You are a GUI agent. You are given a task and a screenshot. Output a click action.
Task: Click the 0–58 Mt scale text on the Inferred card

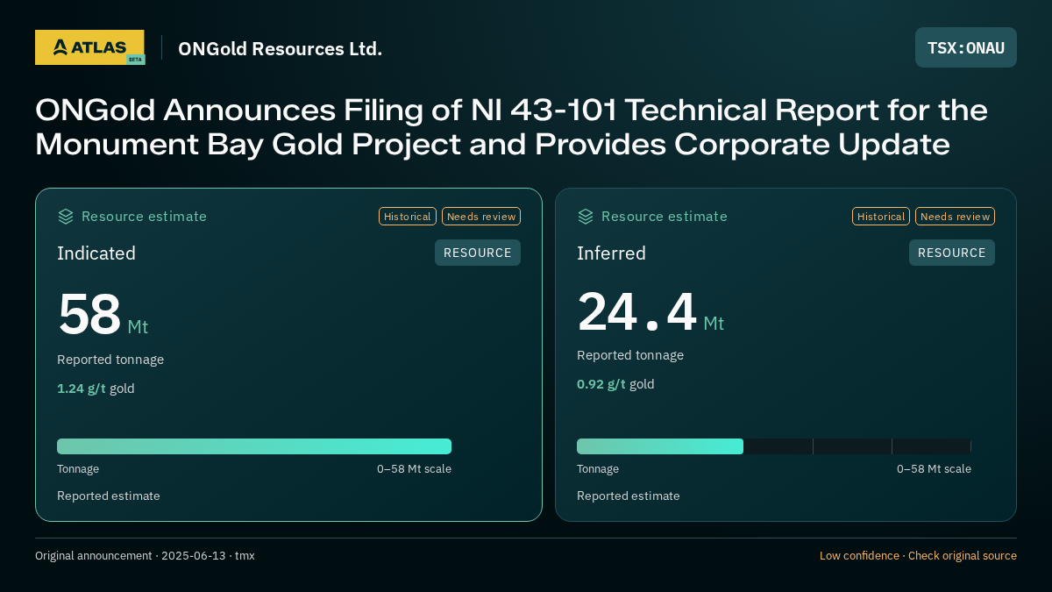point(934,469)
